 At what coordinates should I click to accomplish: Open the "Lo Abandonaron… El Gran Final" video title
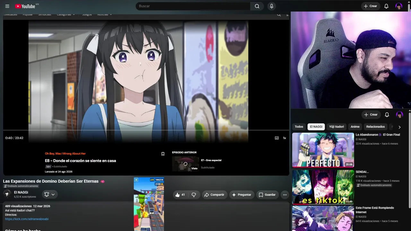pos(378,135)
